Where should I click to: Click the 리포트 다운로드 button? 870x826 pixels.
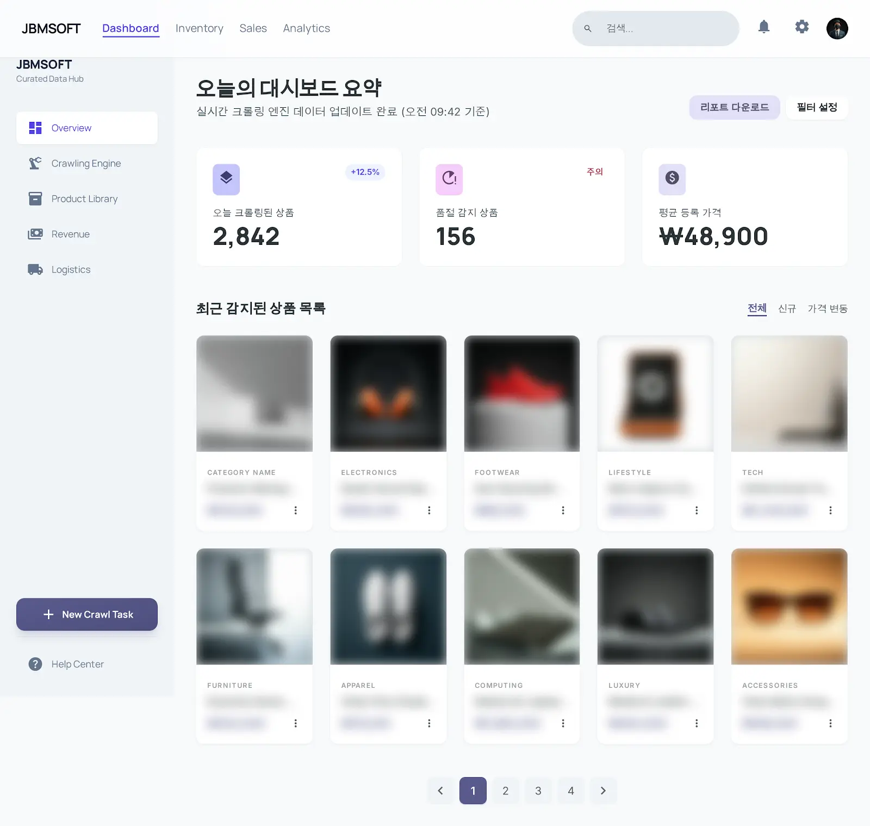735,107
